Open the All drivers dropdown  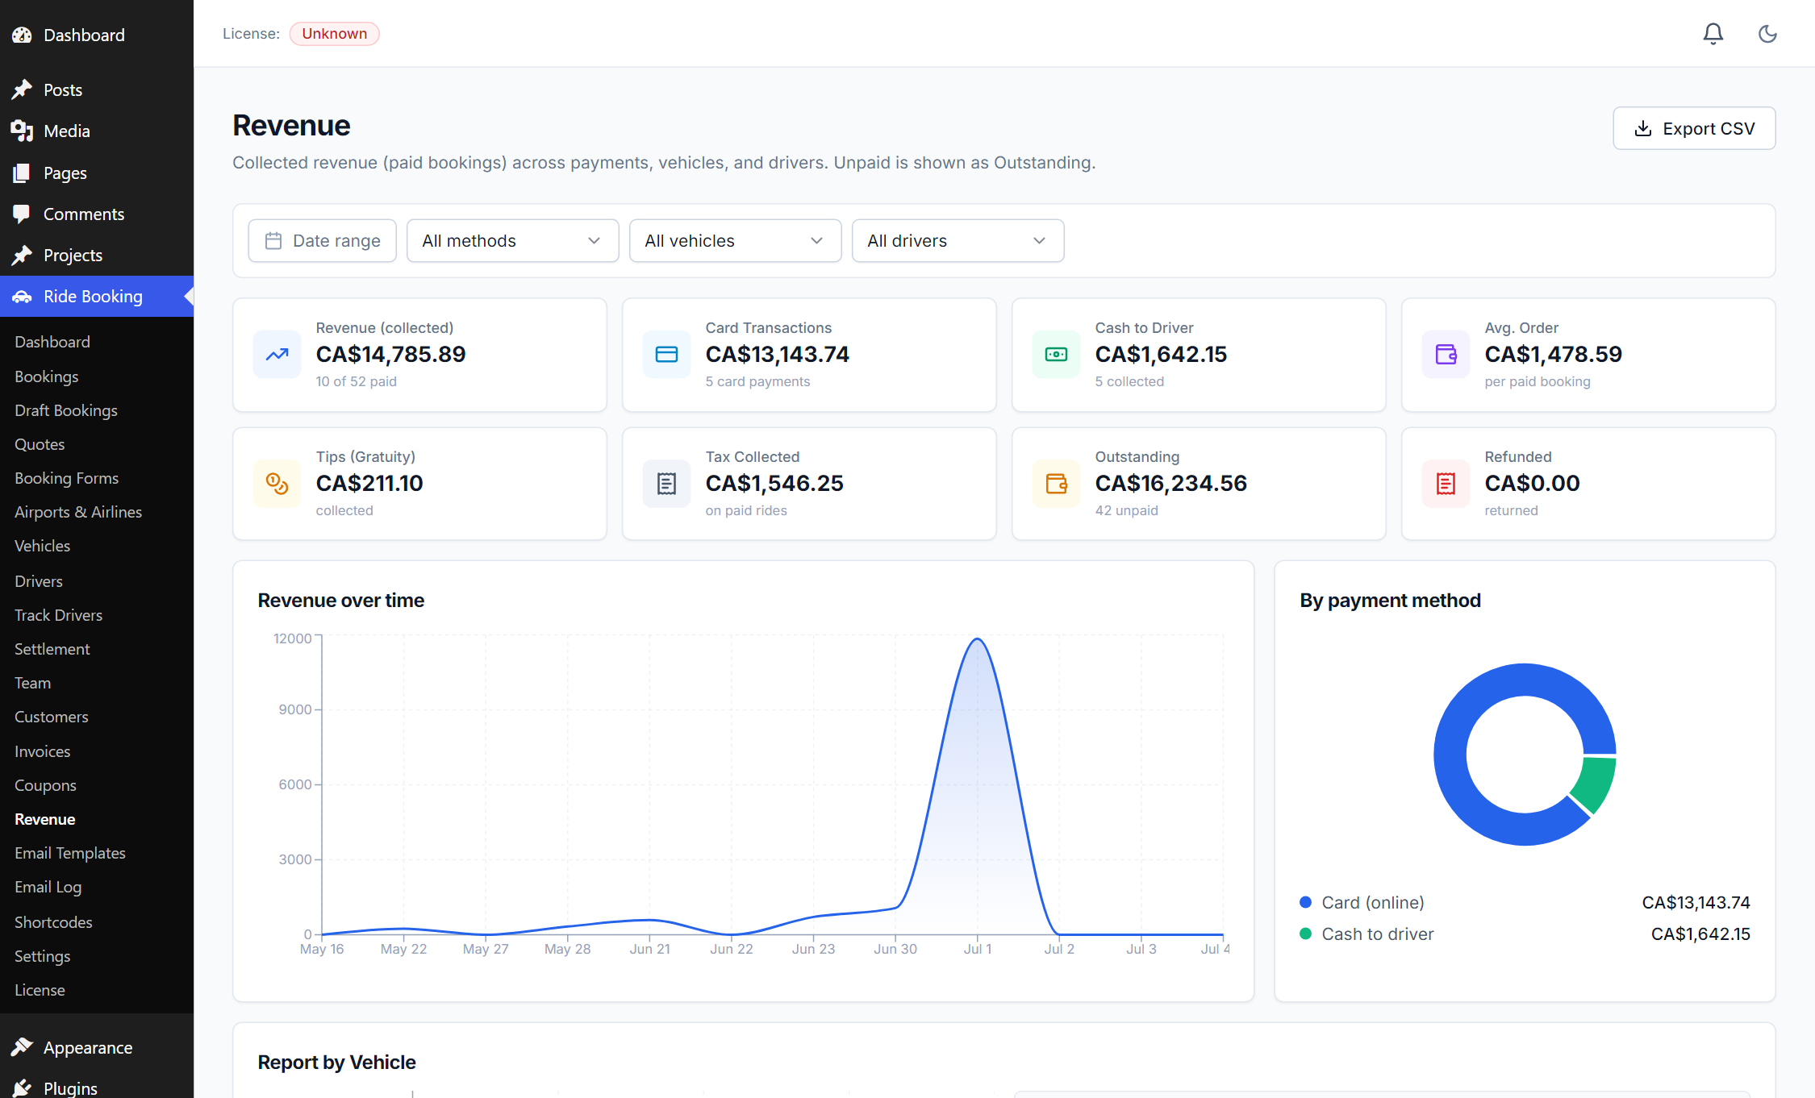(958, 241)
